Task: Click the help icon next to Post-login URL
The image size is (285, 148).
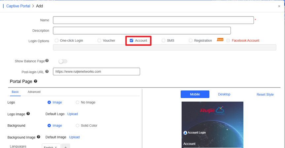Action: click(x=47, y=71)
